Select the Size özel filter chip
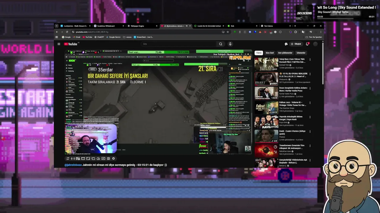The image size is (380, 213). (270, 53)
